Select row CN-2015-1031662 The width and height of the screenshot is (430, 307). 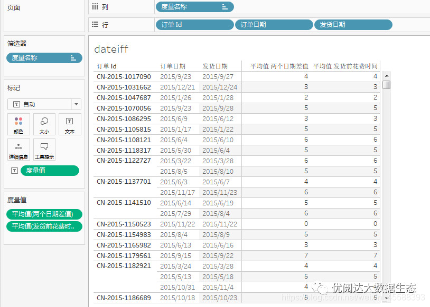click(124, 87)
